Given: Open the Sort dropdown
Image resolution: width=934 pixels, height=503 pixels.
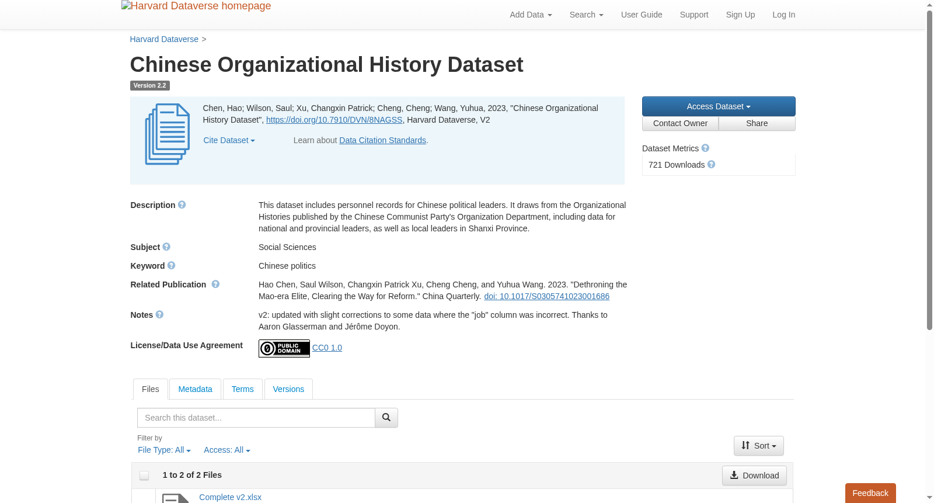Looking at the screenshot, I should pyautogui.click(x=759, y=446).
